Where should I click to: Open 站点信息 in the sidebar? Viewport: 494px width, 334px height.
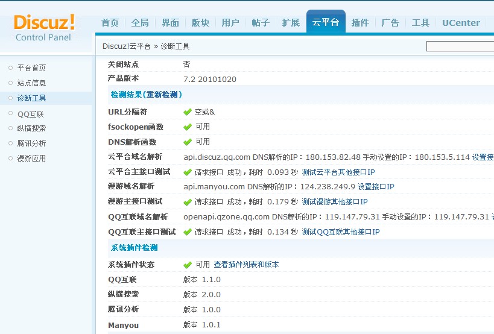coord(31,83)
